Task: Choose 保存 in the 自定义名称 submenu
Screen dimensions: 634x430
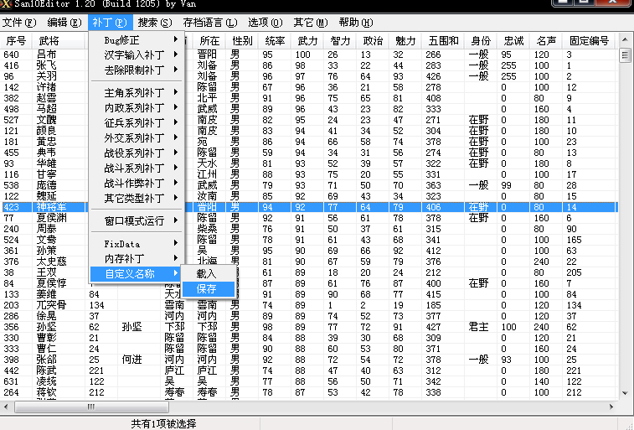Action: pos(206,288)
